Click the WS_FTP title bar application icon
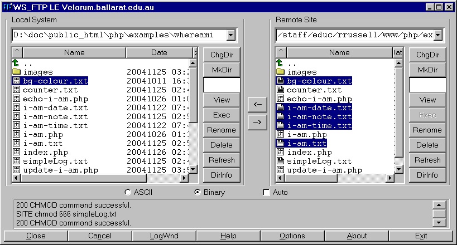This screenshot has width=457, height=245. (8, 7)
